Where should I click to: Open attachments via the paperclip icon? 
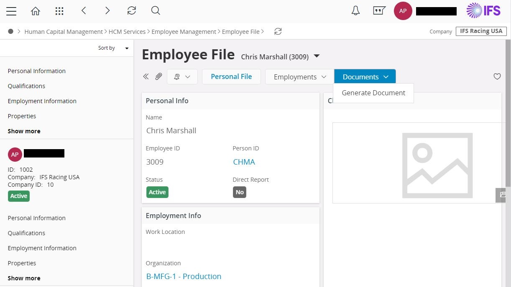158,76
